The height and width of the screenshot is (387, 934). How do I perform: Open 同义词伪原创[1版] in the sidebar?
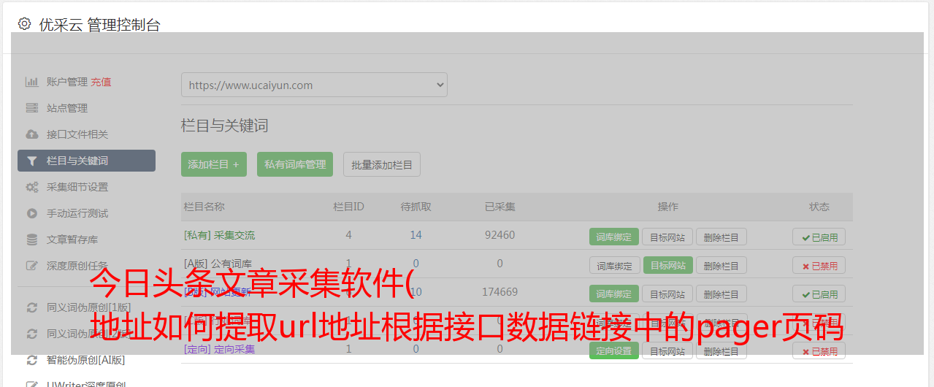click(x=89, y=307)
